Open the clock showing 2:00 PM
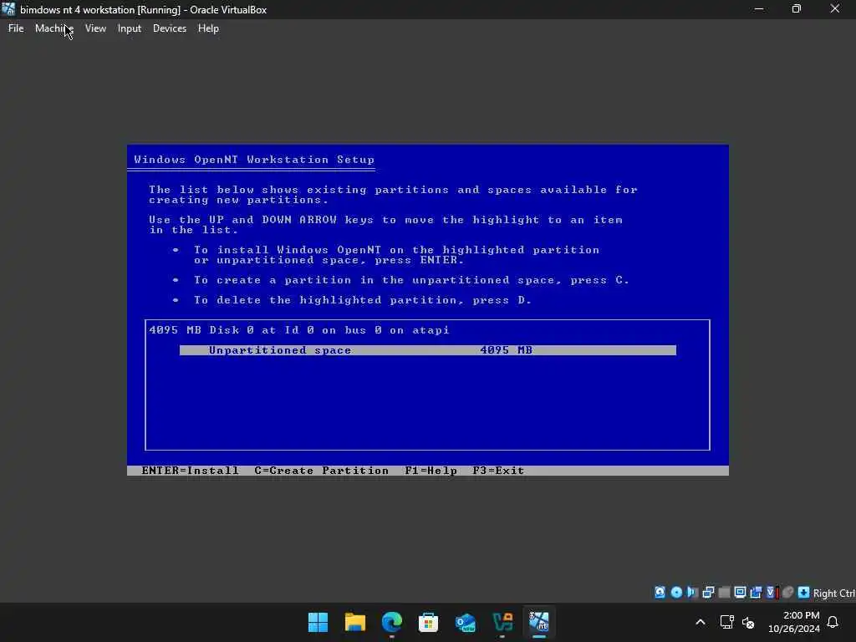 pyautogui.click(x=794, y=622)
